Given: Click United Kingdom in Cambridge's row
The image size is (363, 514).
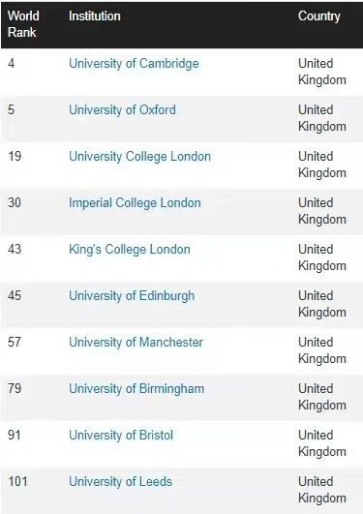Looking at the screenshot, I should click(322, 72).
